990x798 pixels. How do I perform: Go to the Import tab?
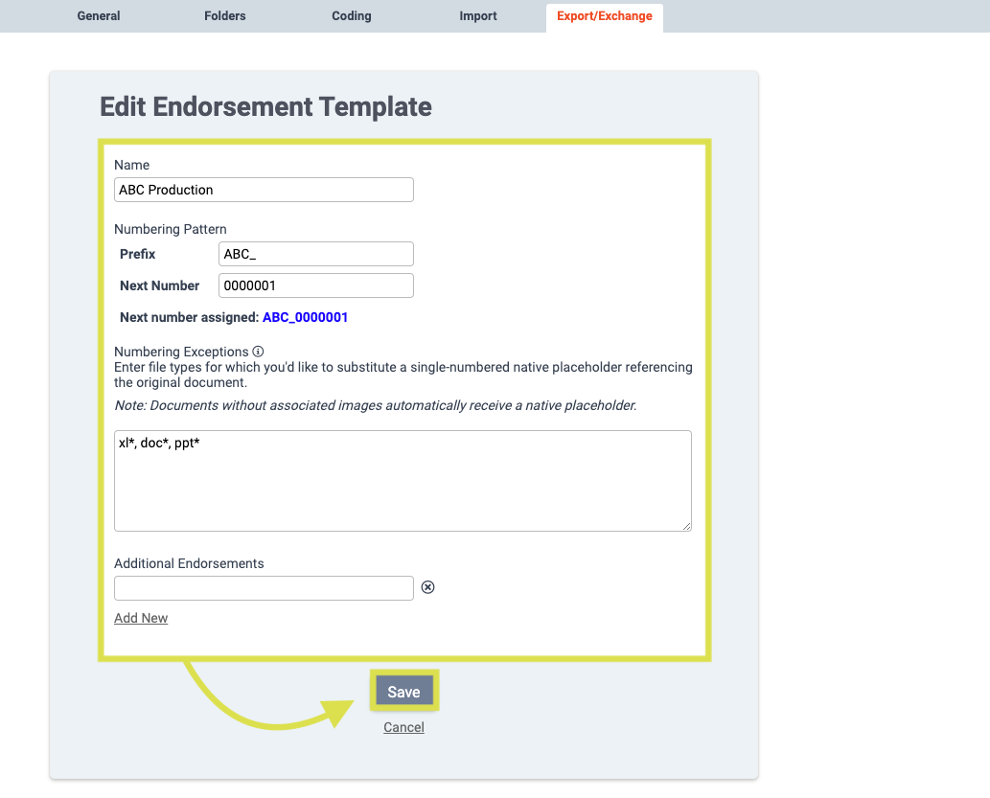pyautogui.click(x=478, y=15)
